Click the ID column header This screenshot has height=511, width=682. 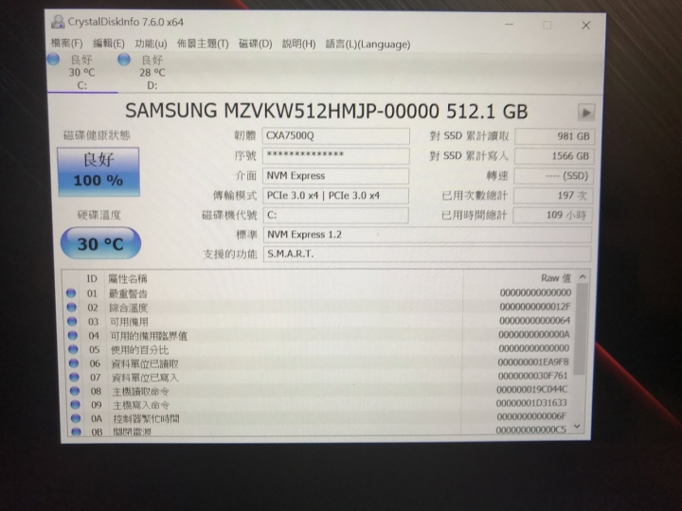[x=91, y=278]
